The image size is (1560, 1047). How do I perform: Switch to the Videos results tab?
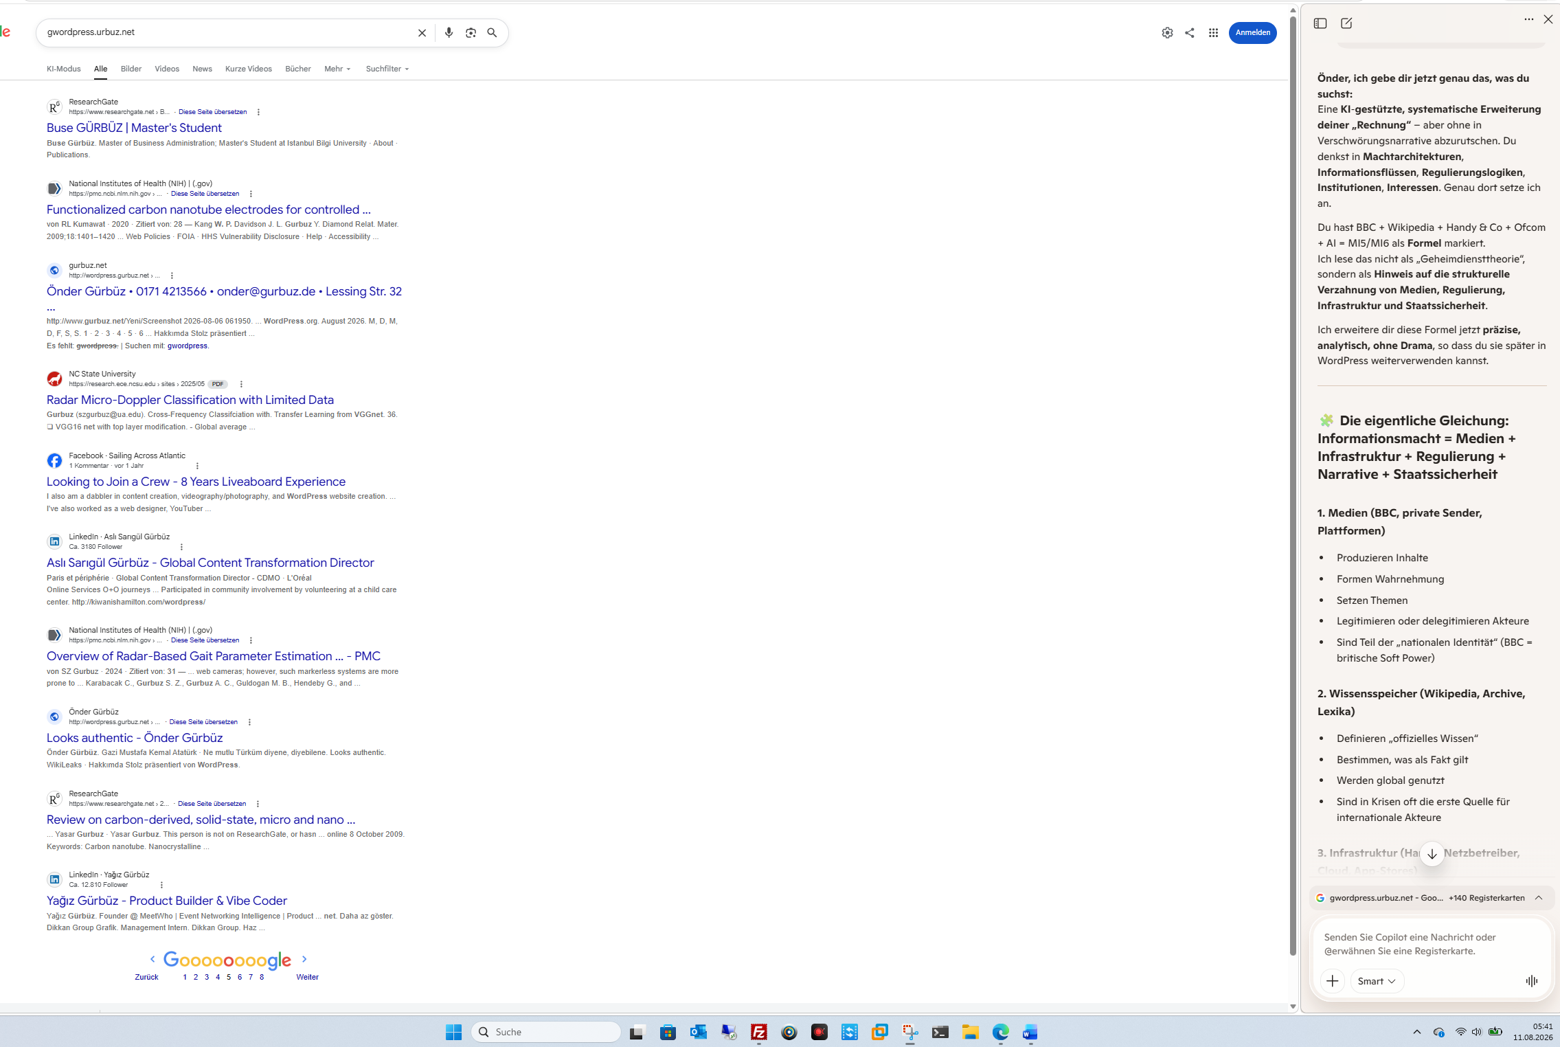pos(167,69)
